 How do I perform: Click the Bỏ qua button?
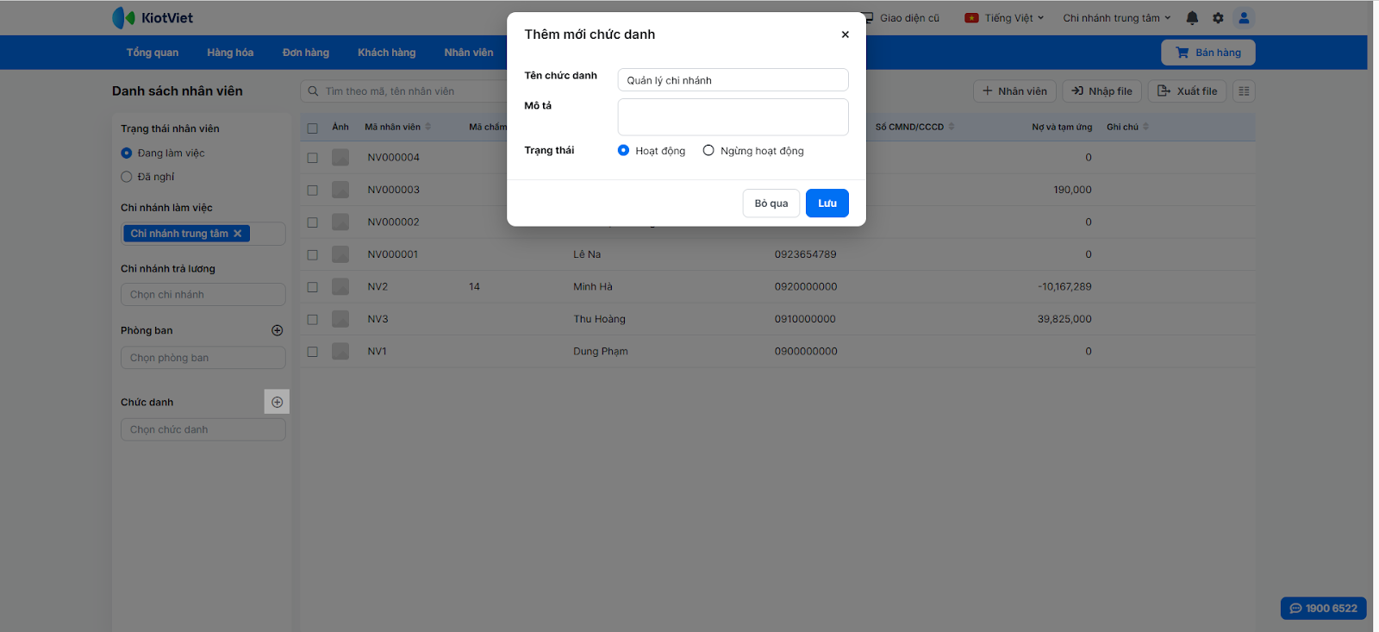click(771, 203)
